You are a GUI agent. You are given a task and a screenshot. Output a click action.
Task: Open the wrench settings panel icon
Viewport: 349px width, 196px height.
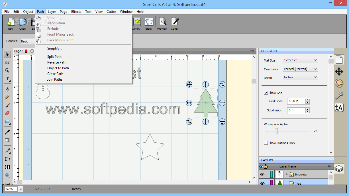(x=339, y=95)
